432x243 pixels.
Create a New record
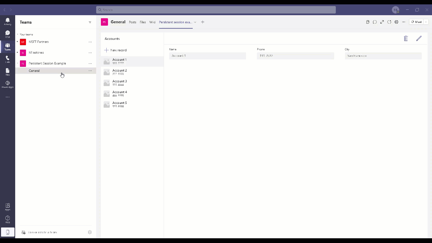click(115, 50)
